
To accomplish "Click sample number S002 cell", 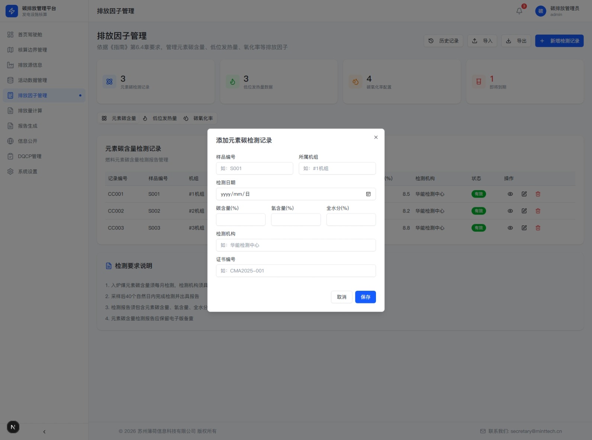I will (x=154, y=211).
